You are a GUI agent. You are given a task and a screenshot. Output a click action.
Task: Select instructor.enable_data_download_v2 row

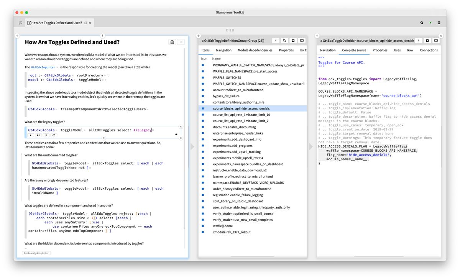[x=253, y=170]
